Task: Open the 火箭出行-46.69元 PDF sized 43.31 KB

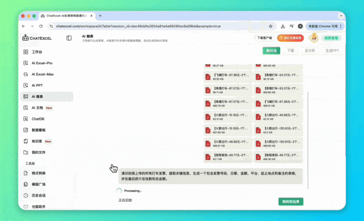Action: click(278, 117)
